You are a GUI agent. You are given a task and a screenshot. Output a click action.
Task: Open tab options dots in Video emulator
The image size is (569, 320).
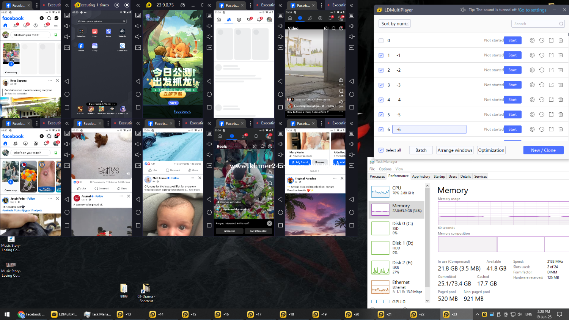321,5
